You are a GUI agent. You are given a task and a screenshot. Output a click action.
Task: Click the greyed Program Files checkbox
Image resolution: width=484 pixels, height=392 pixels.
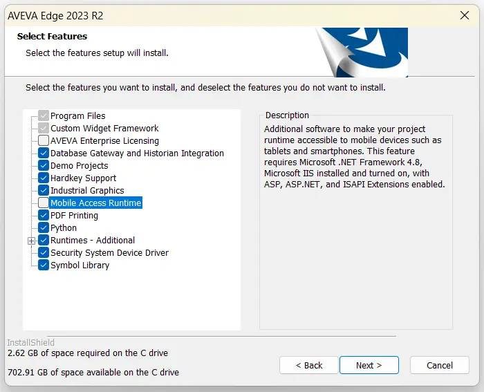[44, 115]
